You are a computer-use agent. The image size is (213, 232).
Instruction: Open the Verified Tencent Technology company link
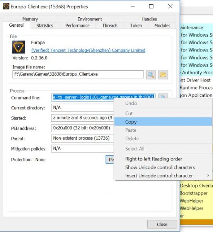[x=88, y=50]
